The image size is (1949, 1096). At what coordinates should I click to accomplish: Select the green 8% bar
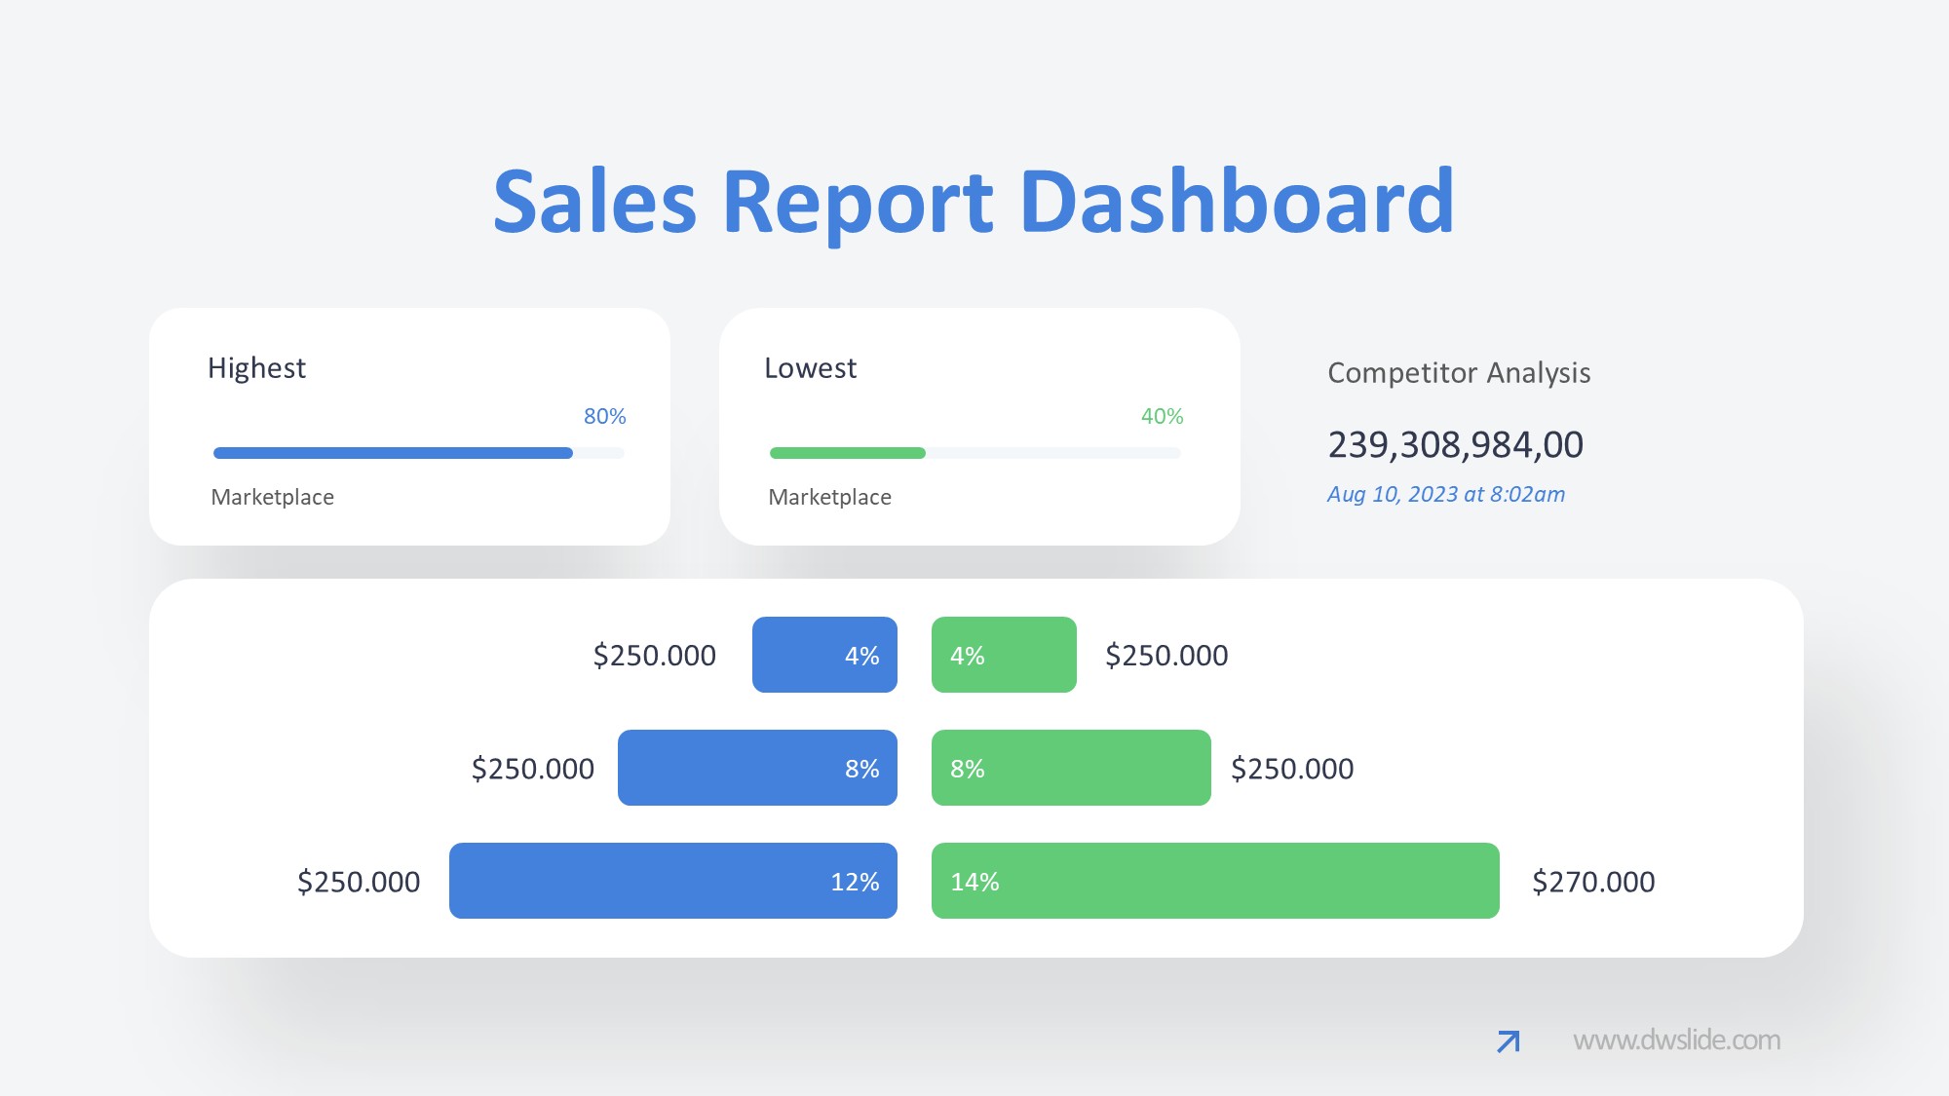point(1071,768)
